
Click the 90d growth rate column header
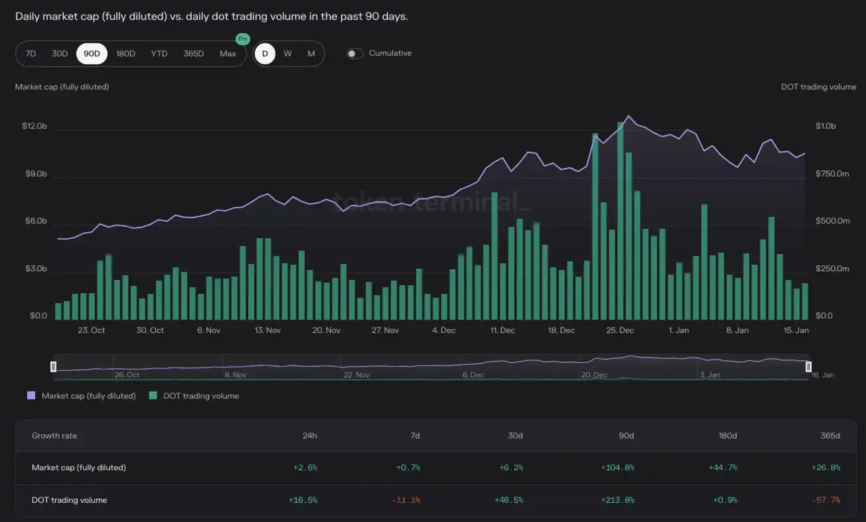click(626, 436)
